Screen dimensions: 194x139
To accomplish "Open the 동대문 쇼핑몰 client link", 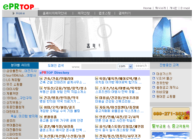I will point(166,96).
